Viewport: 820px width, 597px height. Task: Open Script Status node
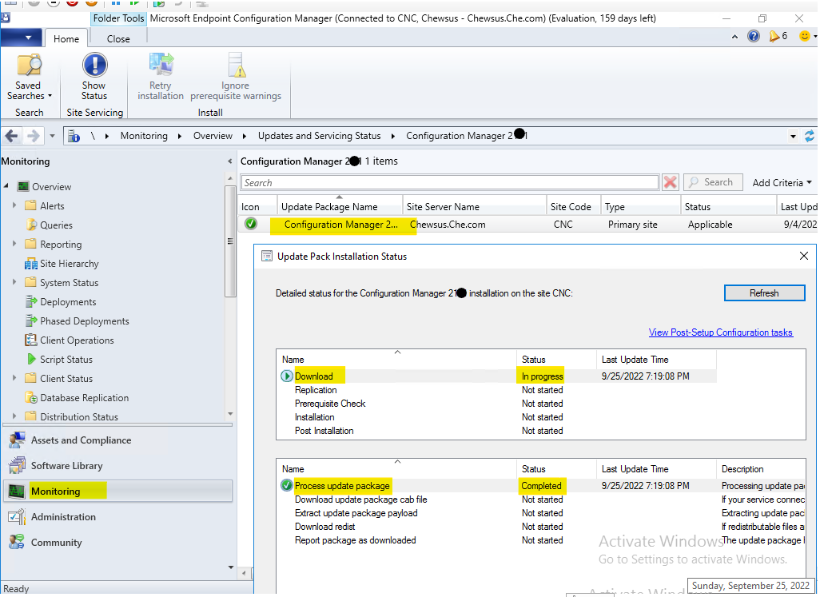pyautogui.click(x=66, y=360)
